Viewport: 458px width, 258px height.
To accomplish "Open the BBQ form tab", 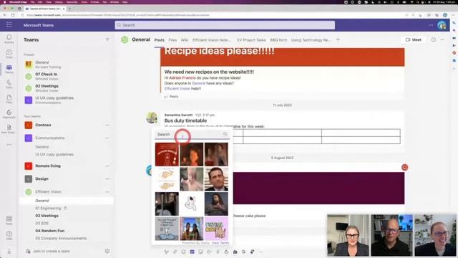I will coord(278,40).
